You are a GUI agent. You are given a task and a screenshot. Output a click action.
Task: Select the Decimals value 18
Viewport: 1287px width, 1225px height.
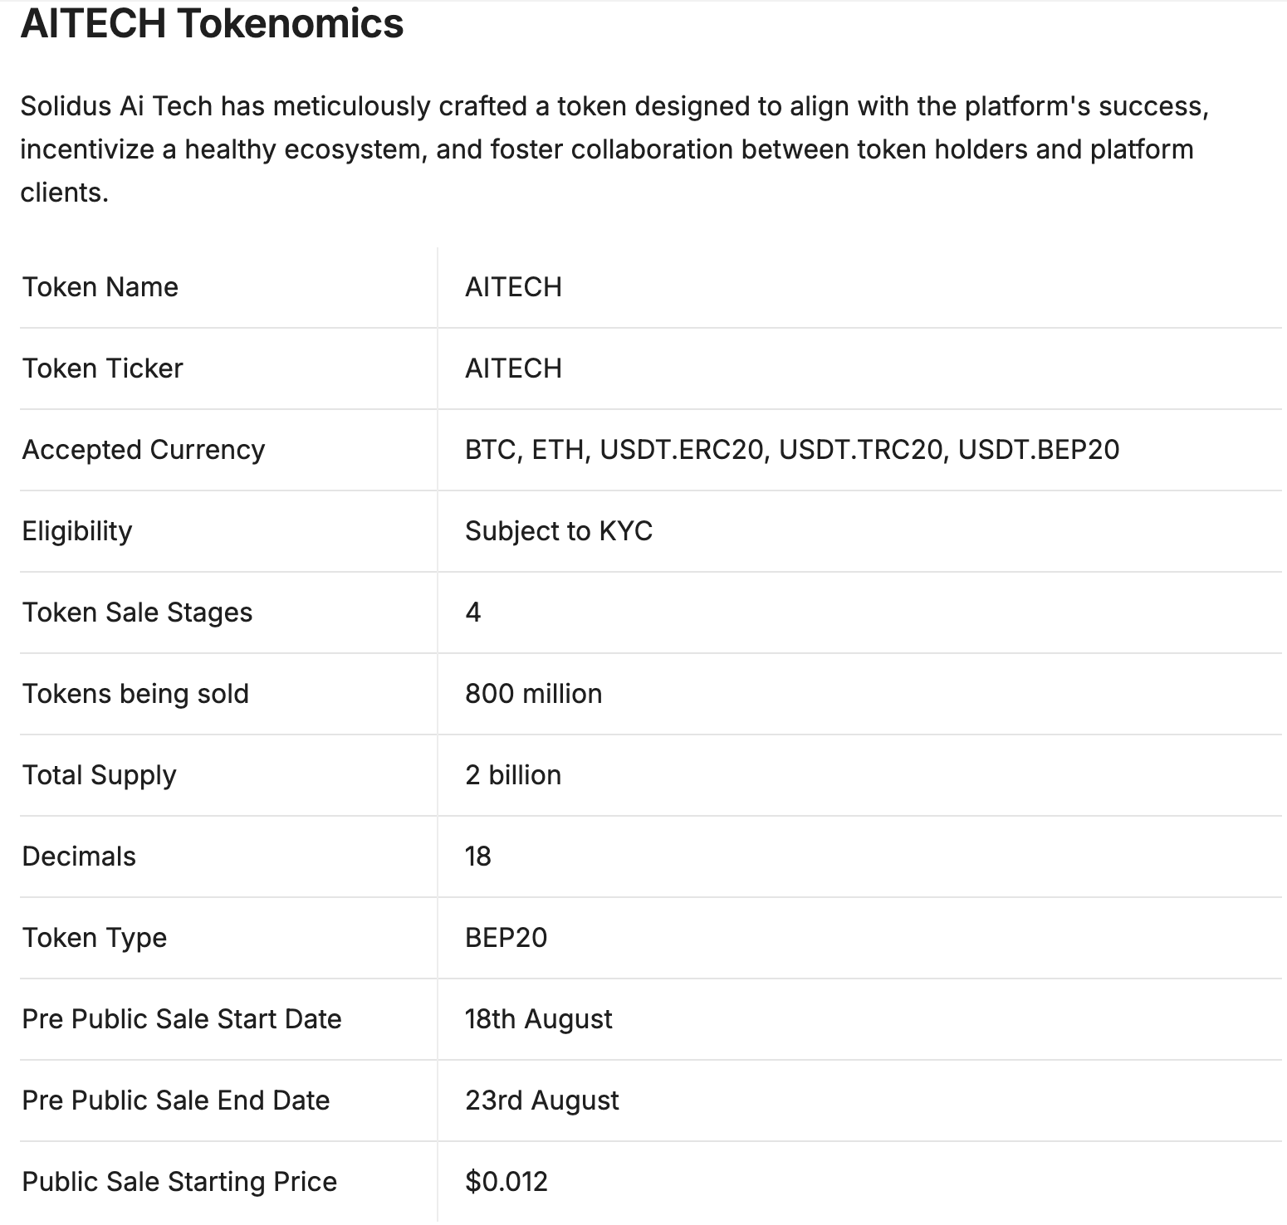point(478,857)
